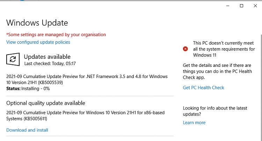This screenshot has height=141, width=262.
Task: Click the 'Status: Installing - 0%' text
Action: [28, 89]
